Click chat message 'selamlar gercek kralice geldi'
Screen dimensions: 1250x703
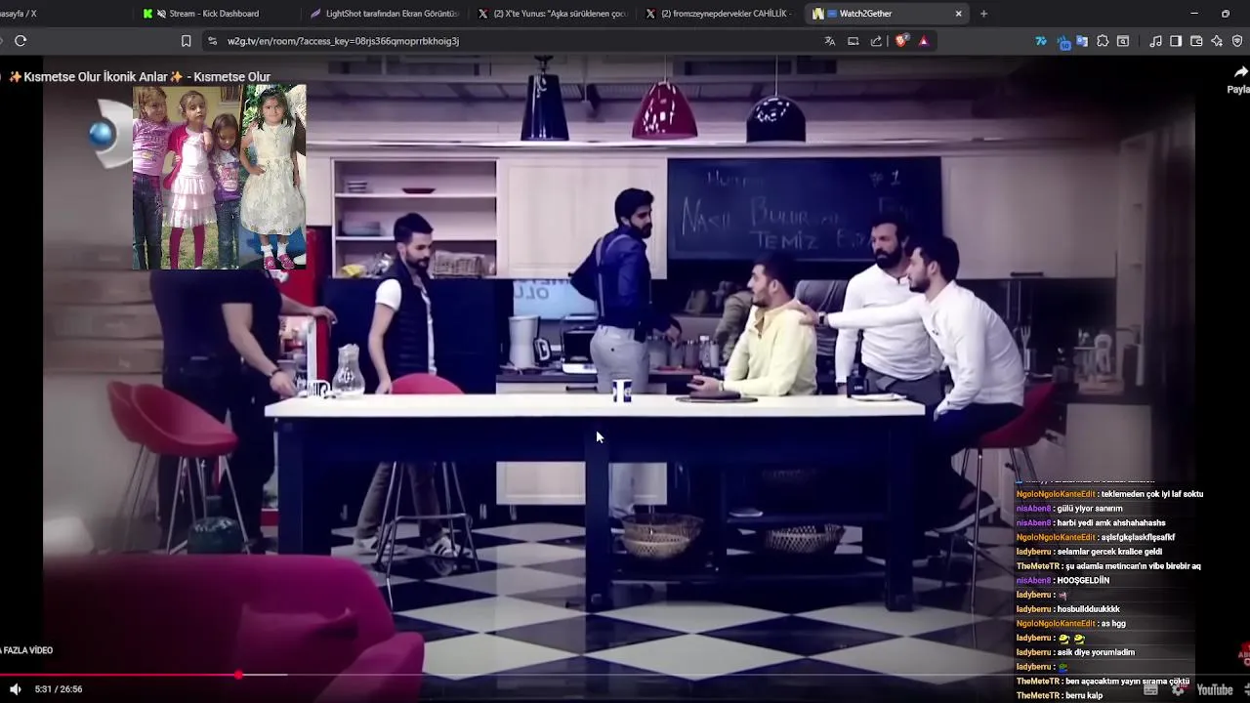pos(1108,552)
